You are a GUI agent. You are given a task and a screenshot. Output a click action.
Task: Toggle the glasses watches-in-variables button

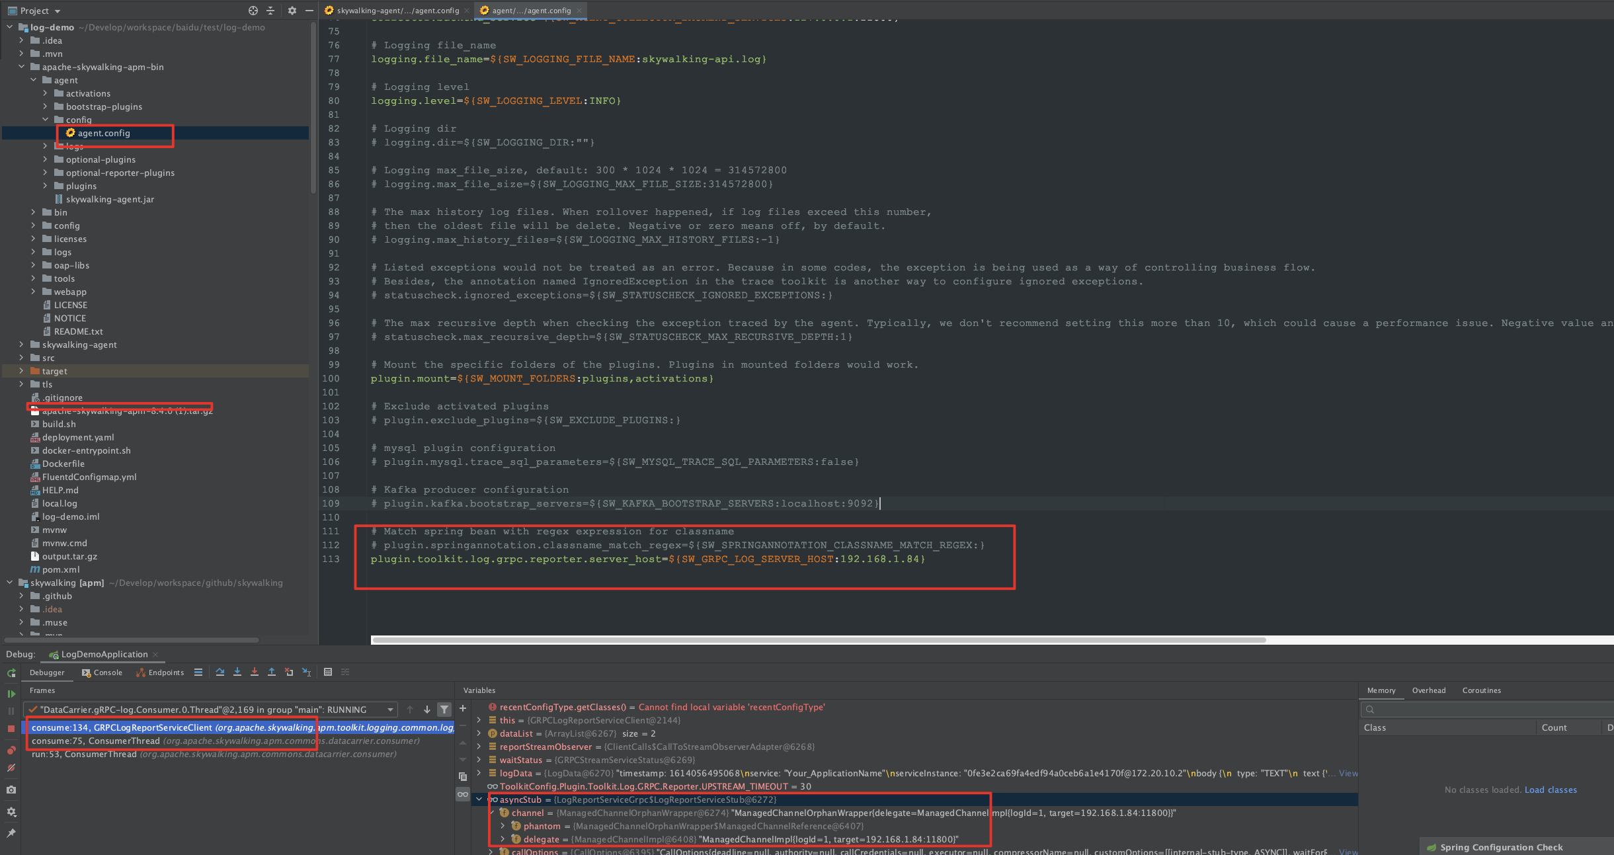463,794
